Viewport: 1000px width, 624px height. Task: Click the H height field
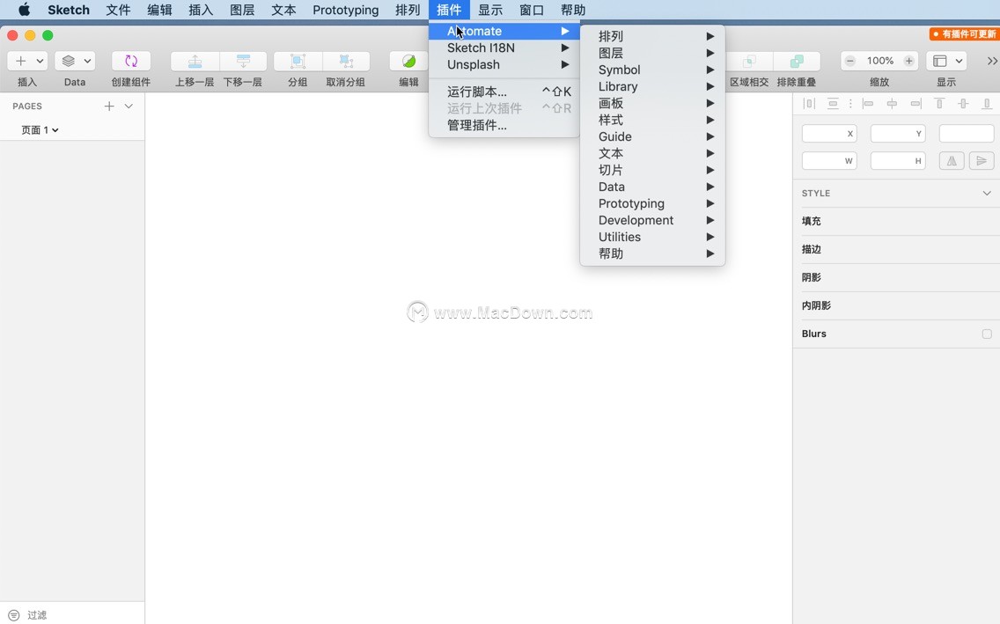click(898, 161)
